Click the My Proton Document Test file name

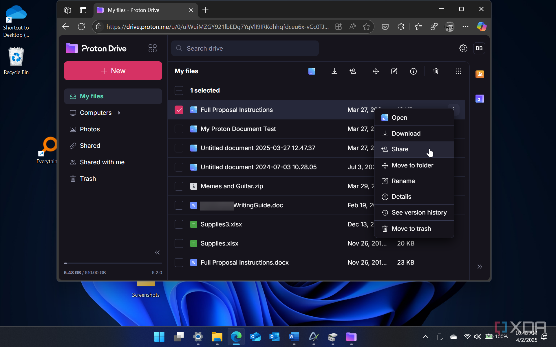(x=238, y=129)
